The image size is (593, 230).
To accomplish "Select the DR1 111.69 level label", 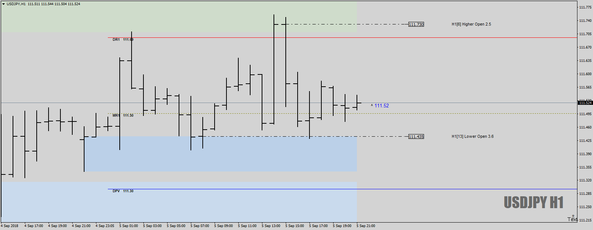I will pos(123,40).
